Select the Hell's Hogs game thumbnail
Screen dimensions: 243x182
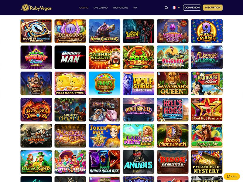pyautogui.click(x=173, y=110)
